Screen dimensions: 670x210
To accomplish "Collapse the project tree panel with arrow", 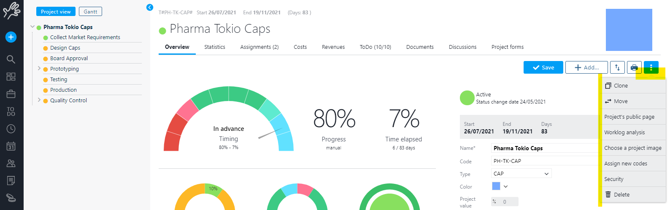I will tap(150, 7).
